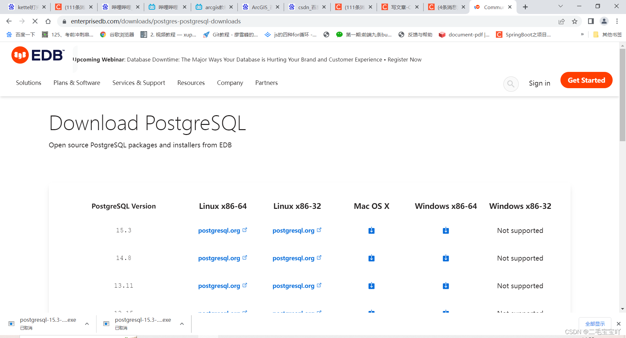Image resolution: width=626 pixels, height=338 pixels.
Task: View site security lock info
Action: pyautogui.click(x=64, y=21)
